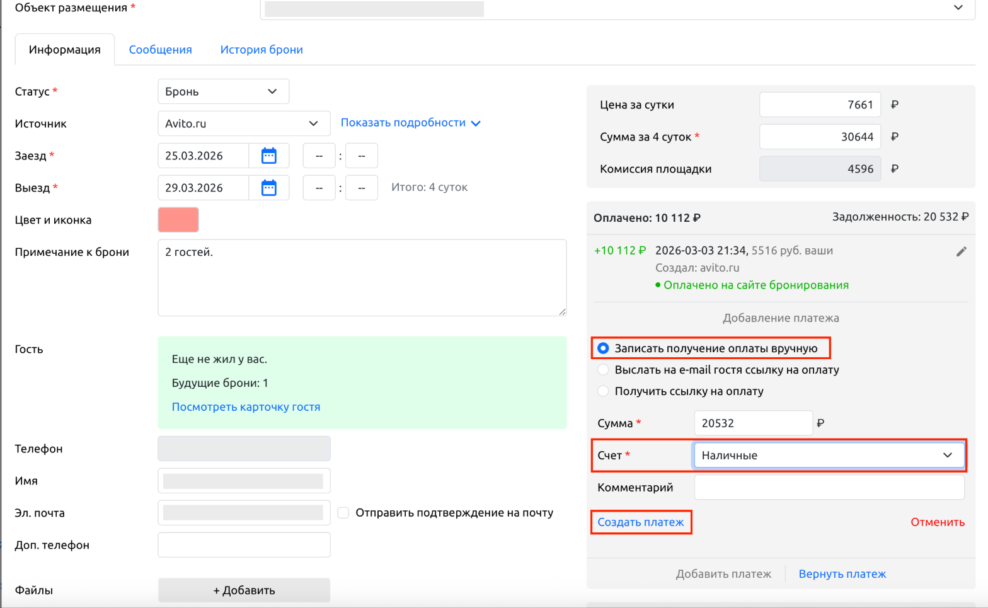Focus the Цена за сутки field 7661

(x=820, y=105)
